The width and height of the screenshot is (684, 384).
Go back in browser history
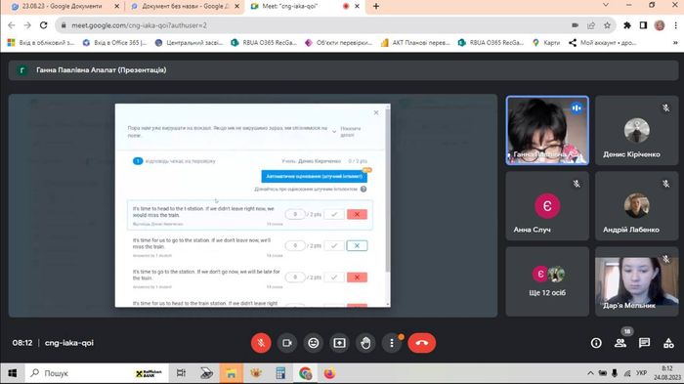pos(12,25)
